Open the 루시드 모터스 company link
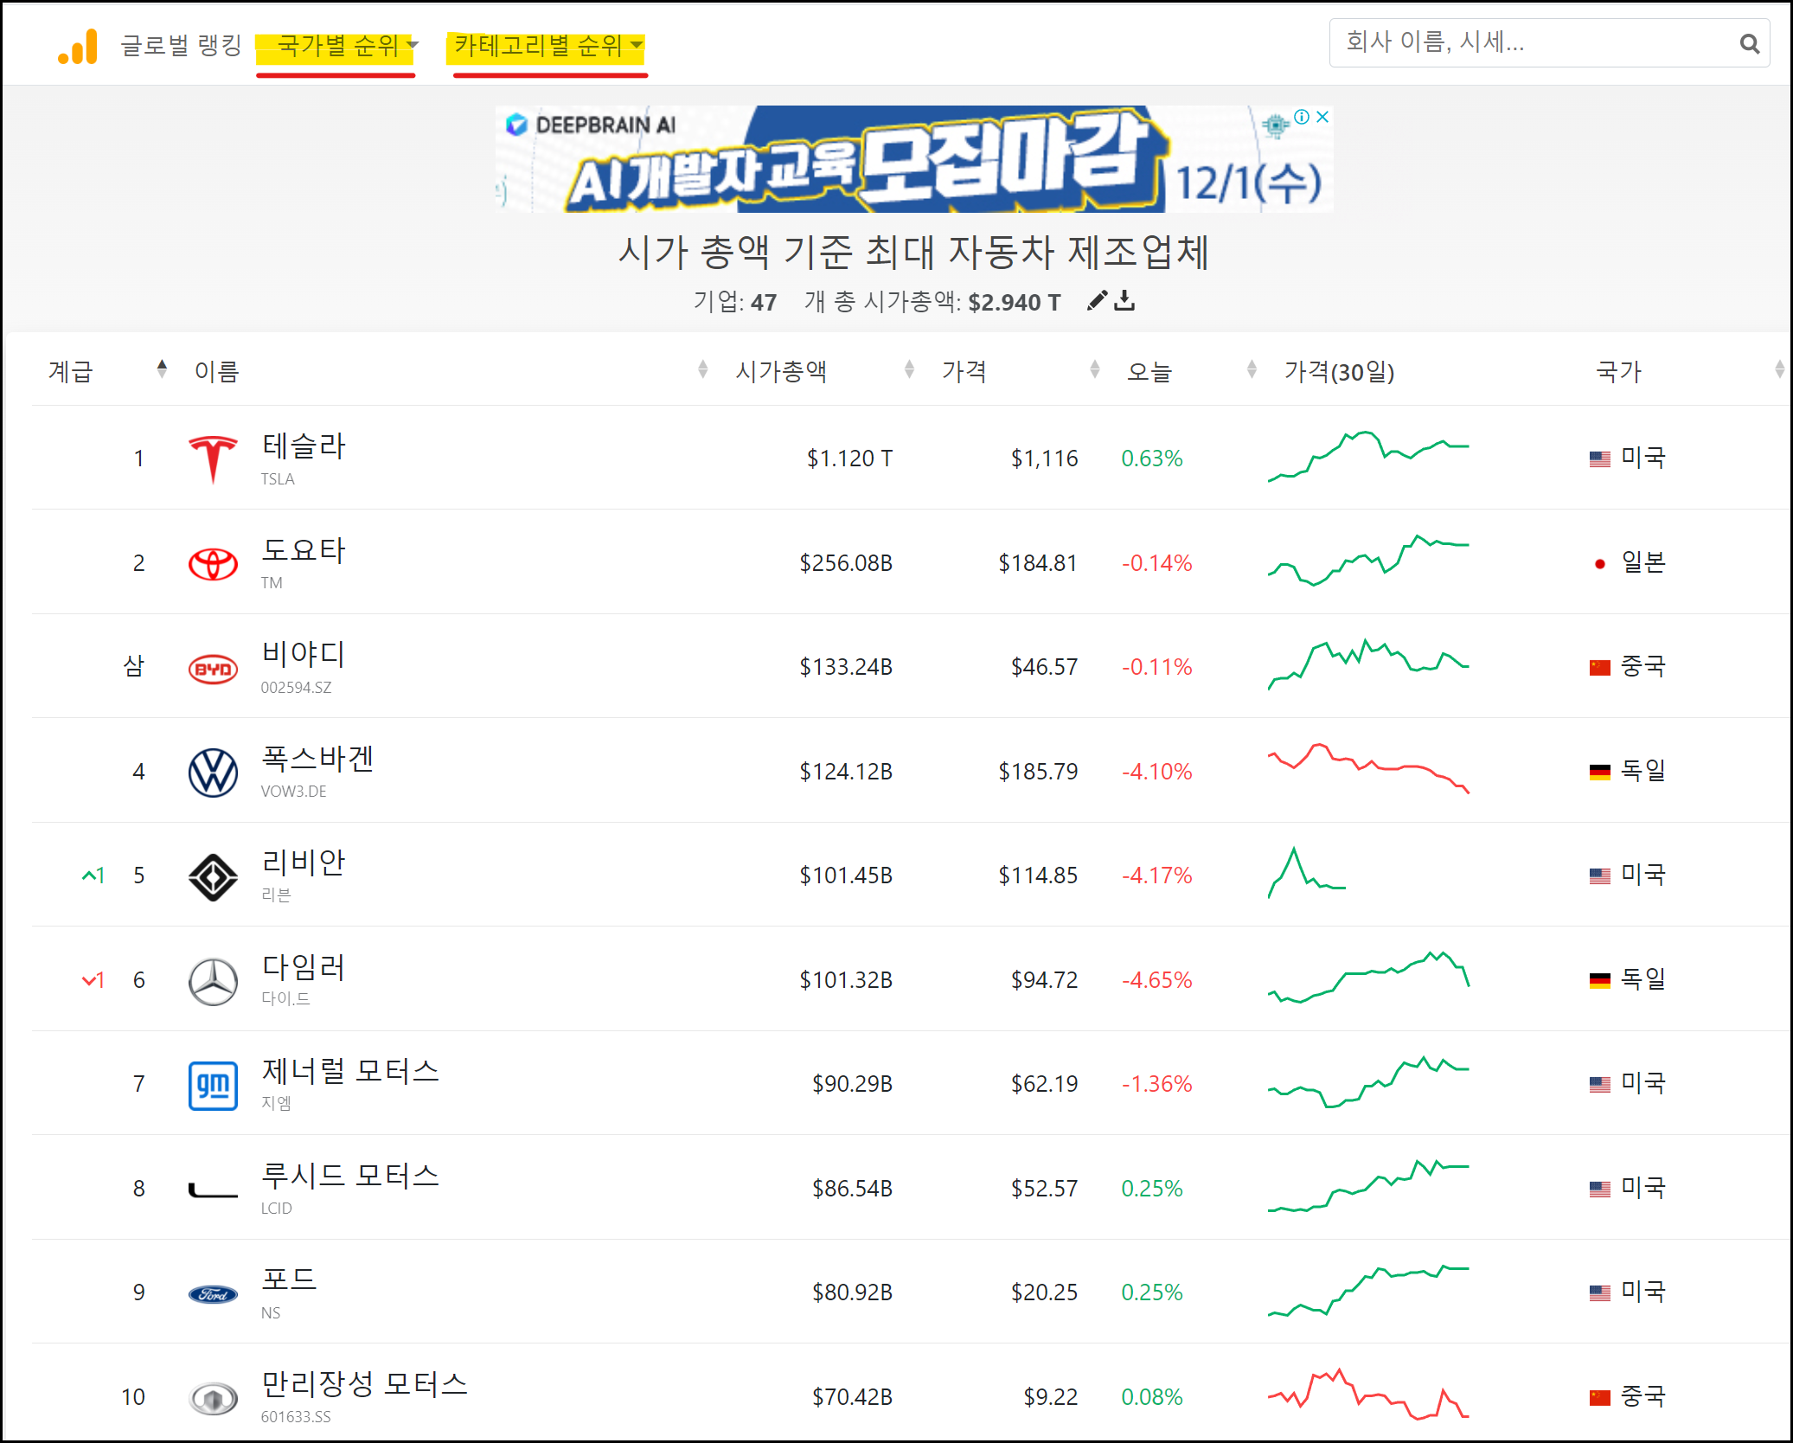This screenshot has width=1793, height=1443. 350,1176
